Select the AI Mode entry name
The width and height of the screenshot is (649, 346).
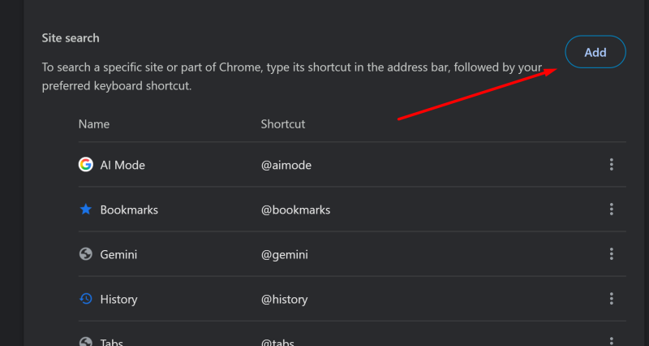pos(122,165)
